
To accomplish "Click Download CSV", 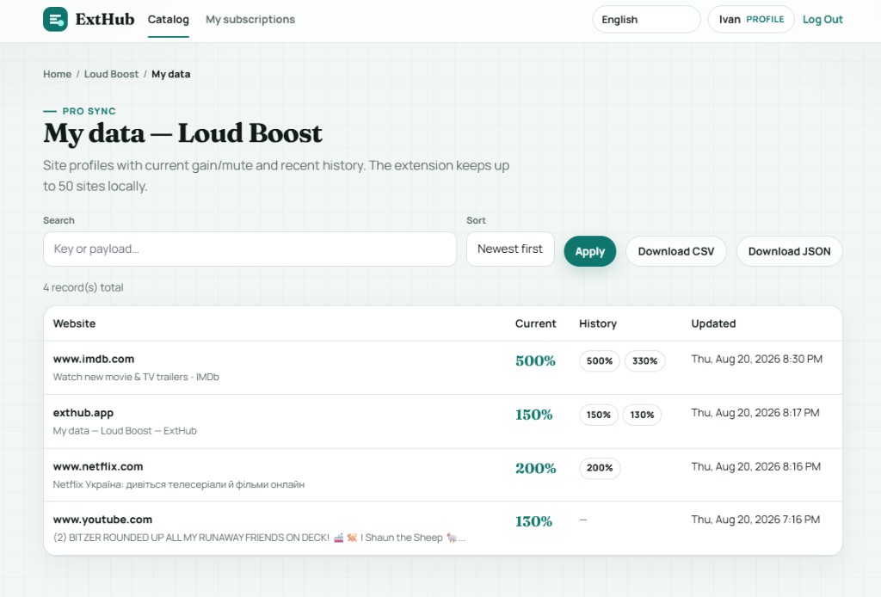I will click(x=676, y=251).
